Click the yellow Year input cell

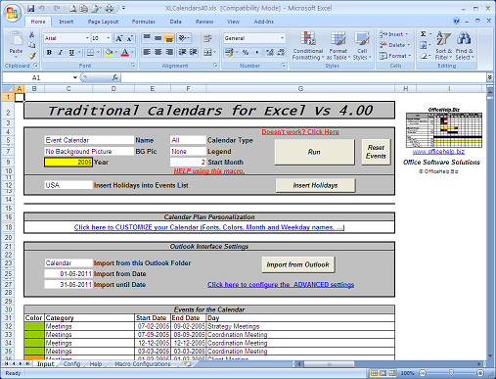click(68, 162)
